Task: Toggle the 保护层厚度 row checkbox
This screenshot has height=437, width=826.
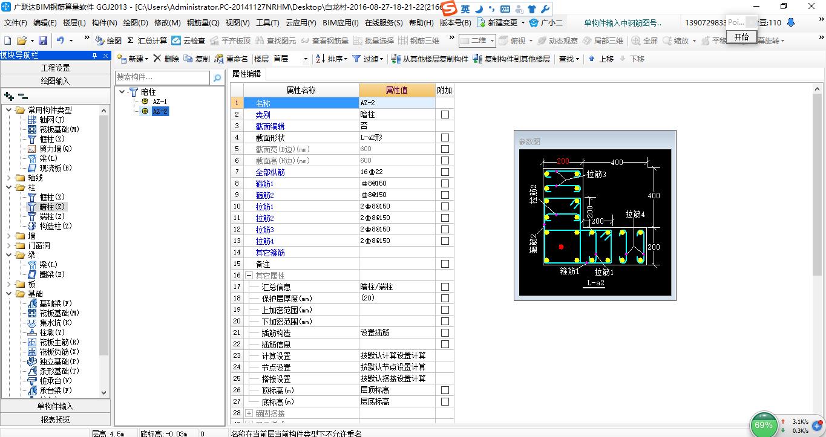Action: [445, 298]
